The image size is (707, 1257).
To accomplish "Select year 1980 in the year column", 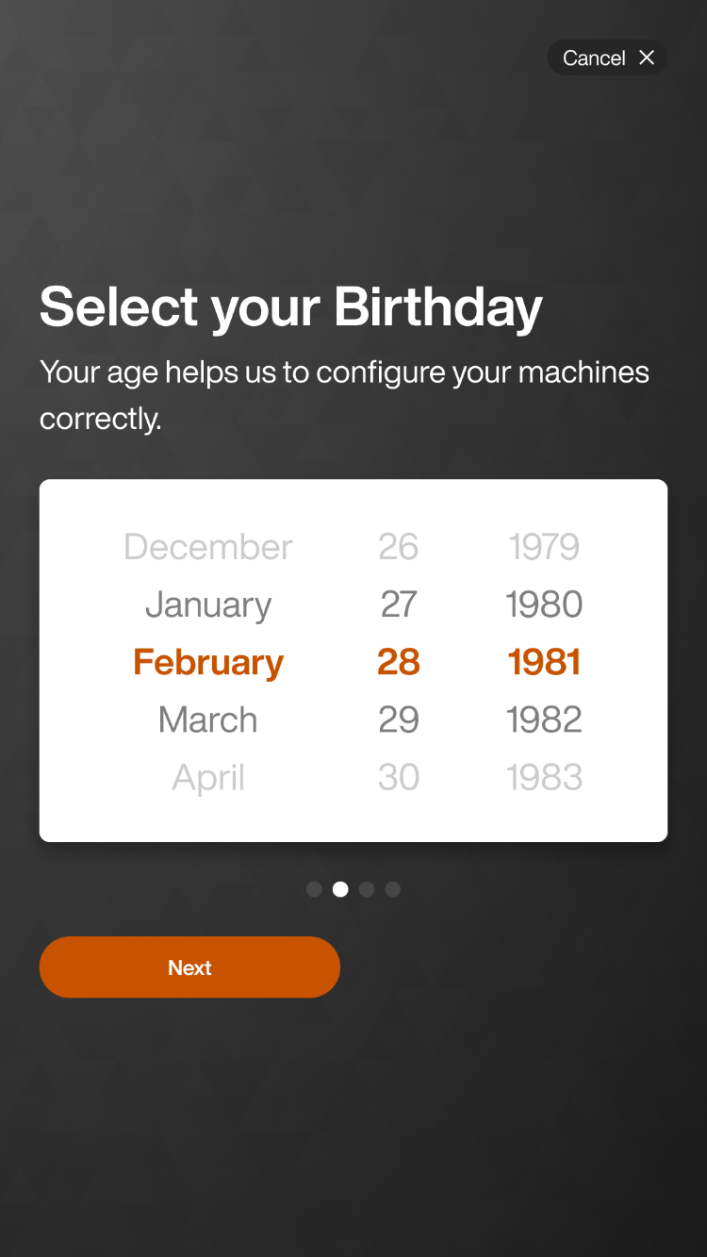I will tap(544, 604).
